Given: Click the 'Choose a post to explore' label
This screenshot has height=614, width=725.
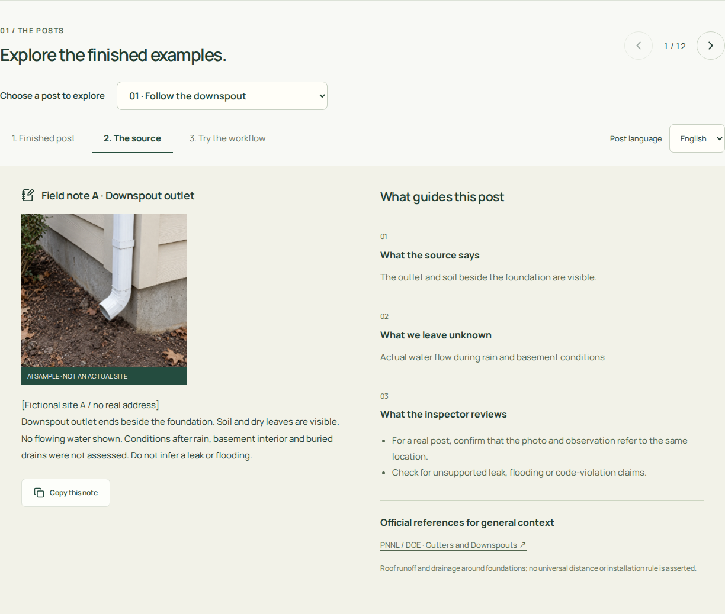Looking at the screenshot, I should [x=52, y=96].
